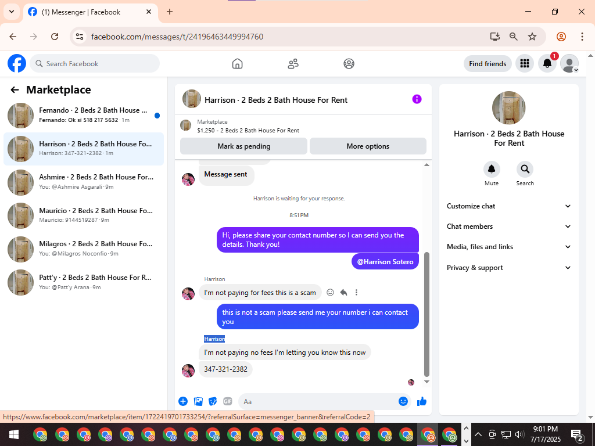Go back using the Marketplace back arrow

15,90
